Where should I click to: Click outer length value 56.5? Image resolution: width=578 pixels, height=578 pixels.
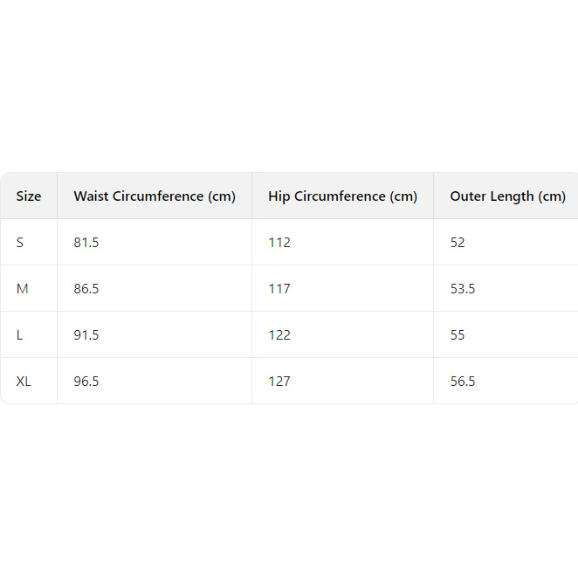(463, 382)
